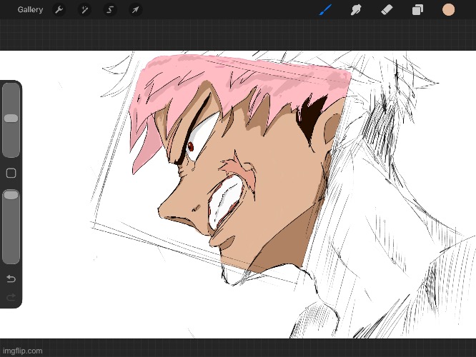The height and width of the screenshot is (357, 476).
Task: Select the Brush tool
Action: (x=325, y=10)
